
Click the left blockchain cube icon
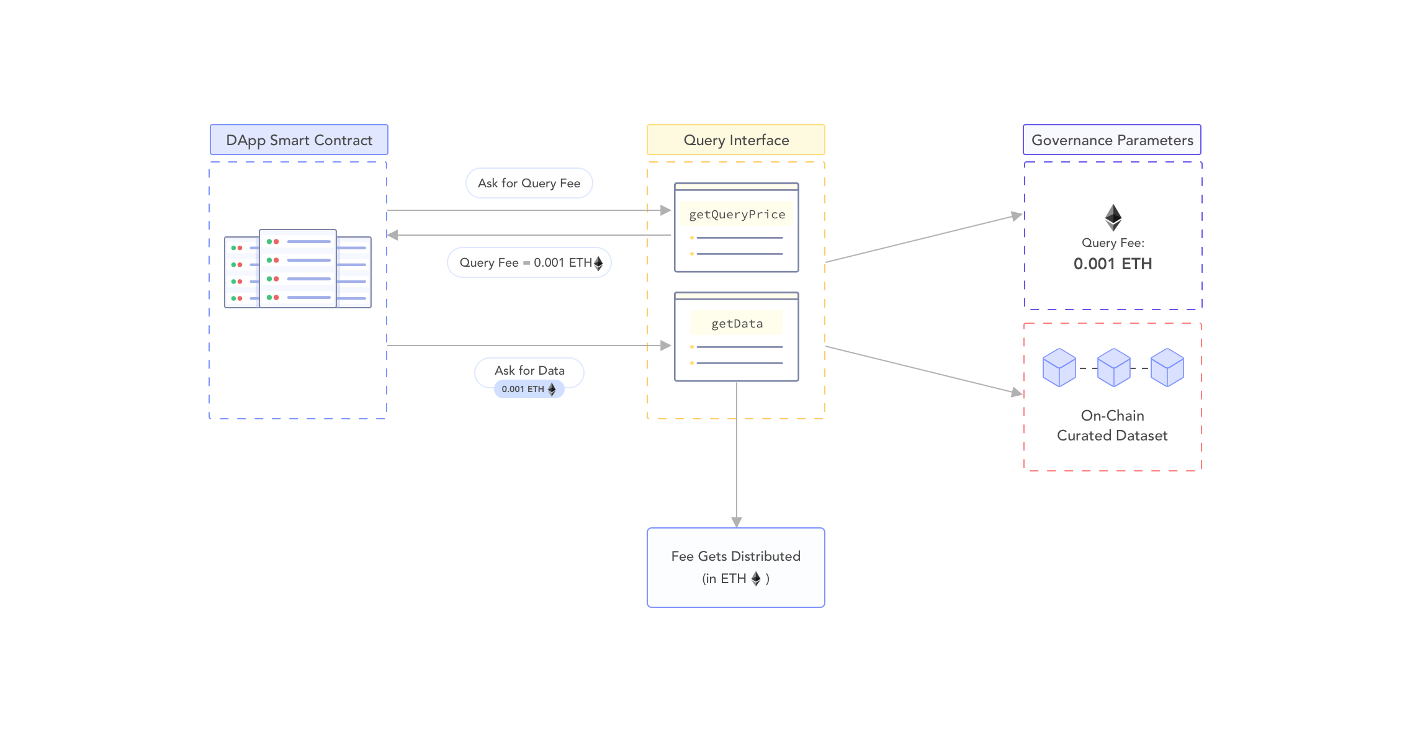[x=1059, y=367]
